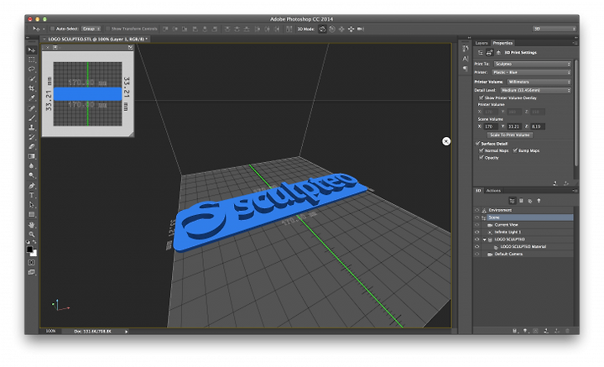Select the Type tool
This screenshot has width=604, height=367.
[x=32, y=196]
